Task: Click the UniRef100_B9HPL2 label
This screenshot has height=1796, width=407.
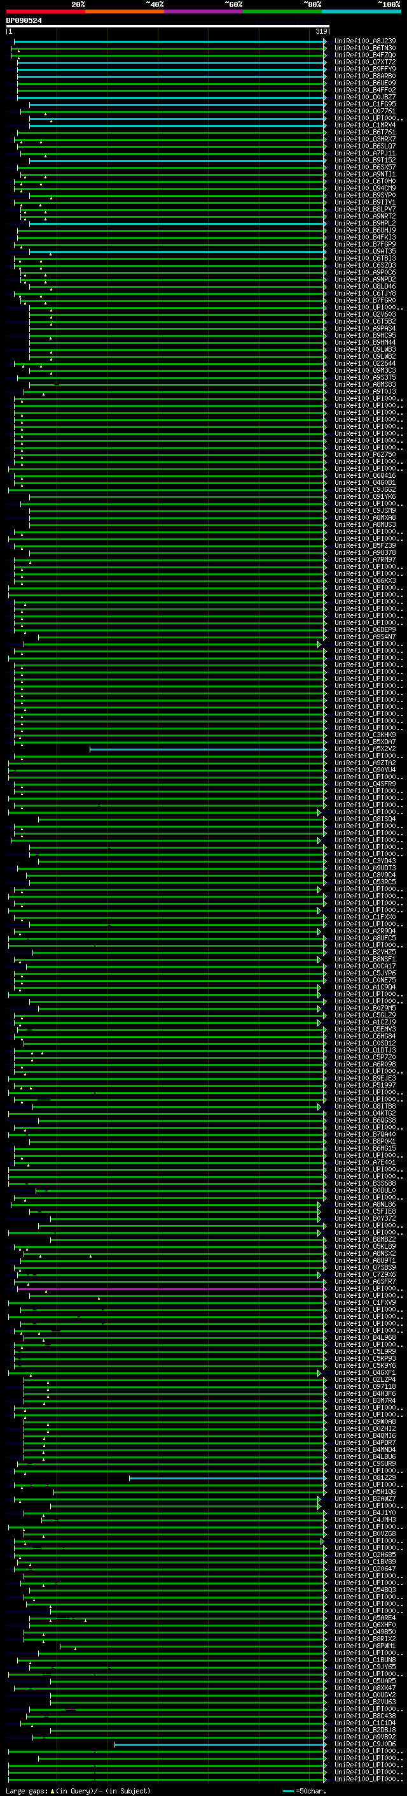Action: (x=365, y=223)
